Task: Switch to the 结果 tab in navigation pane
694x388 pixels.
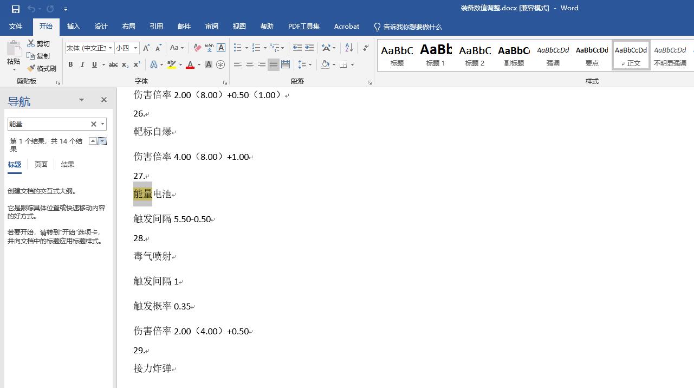Action: pos(68,164)
